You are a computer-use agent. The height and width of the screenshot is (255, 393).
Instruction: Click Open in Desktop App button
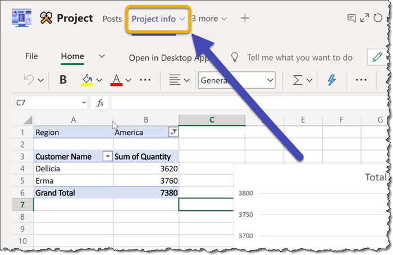click(163, 57)
